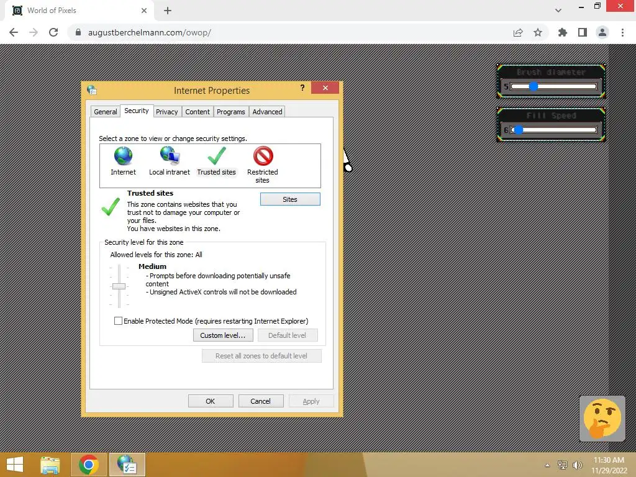Switch to the Privacy tab
636x477 pixels.
(166, 112)
